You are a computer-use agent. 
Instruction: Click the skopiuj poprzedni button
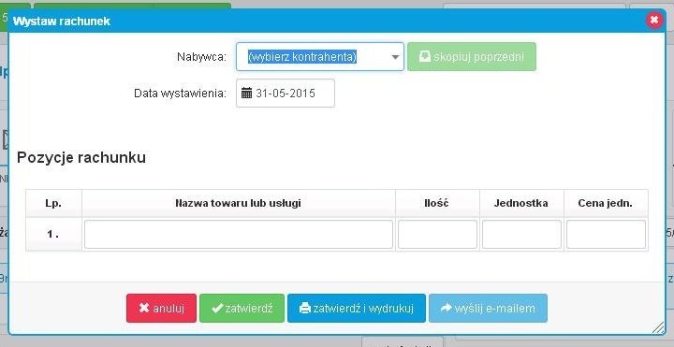pos(472,57)
